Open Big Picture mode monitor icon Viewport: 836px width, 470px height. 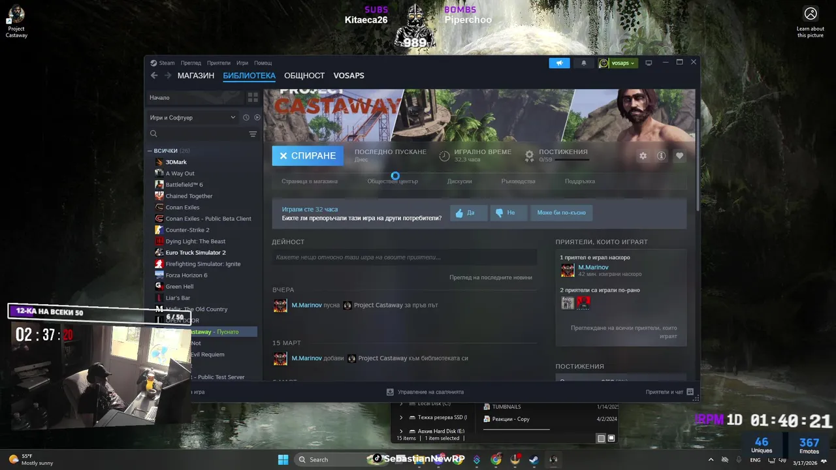coord(649,63)
